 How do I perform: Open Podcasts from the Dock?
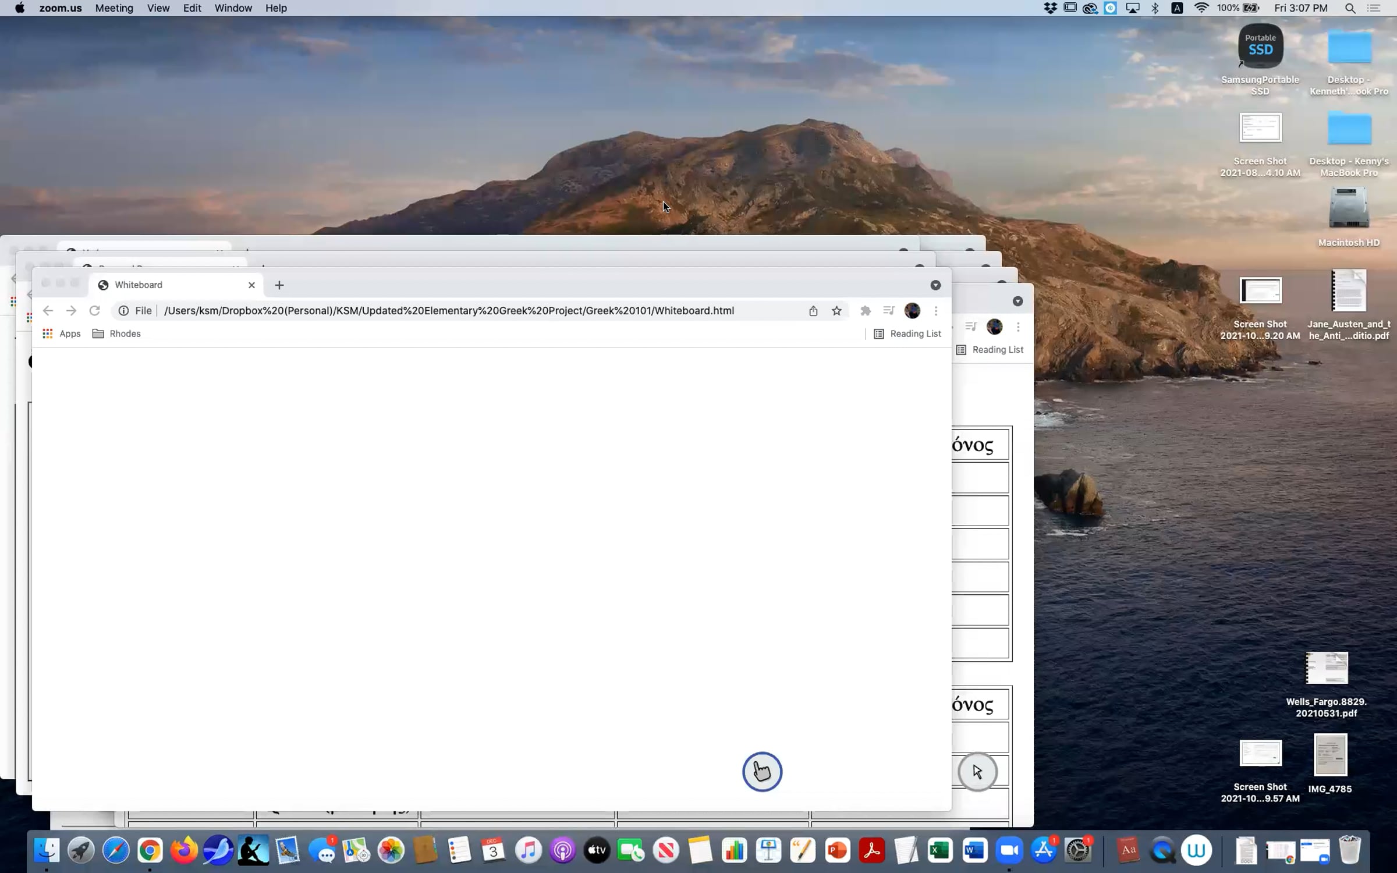(562, 850)
